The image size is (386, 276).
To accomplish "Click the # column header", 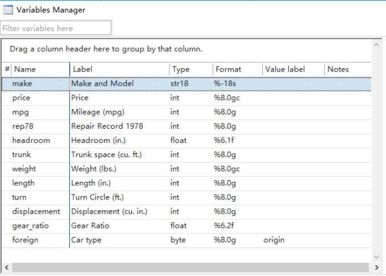I will pos(7,69).
